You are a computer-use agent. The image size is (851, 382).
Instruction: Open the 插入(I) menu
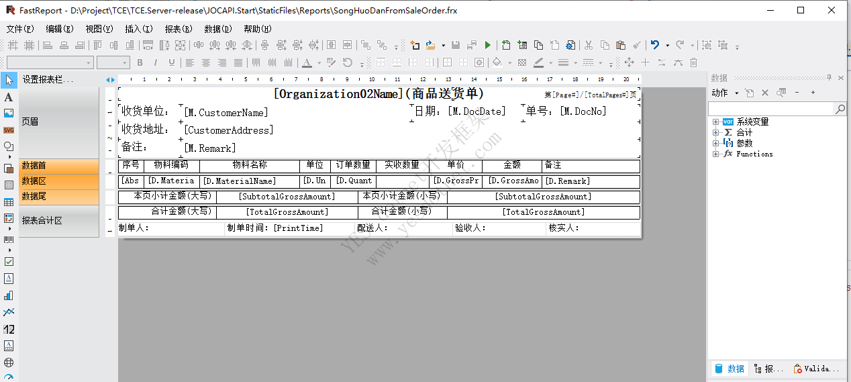tap(139, 29)
